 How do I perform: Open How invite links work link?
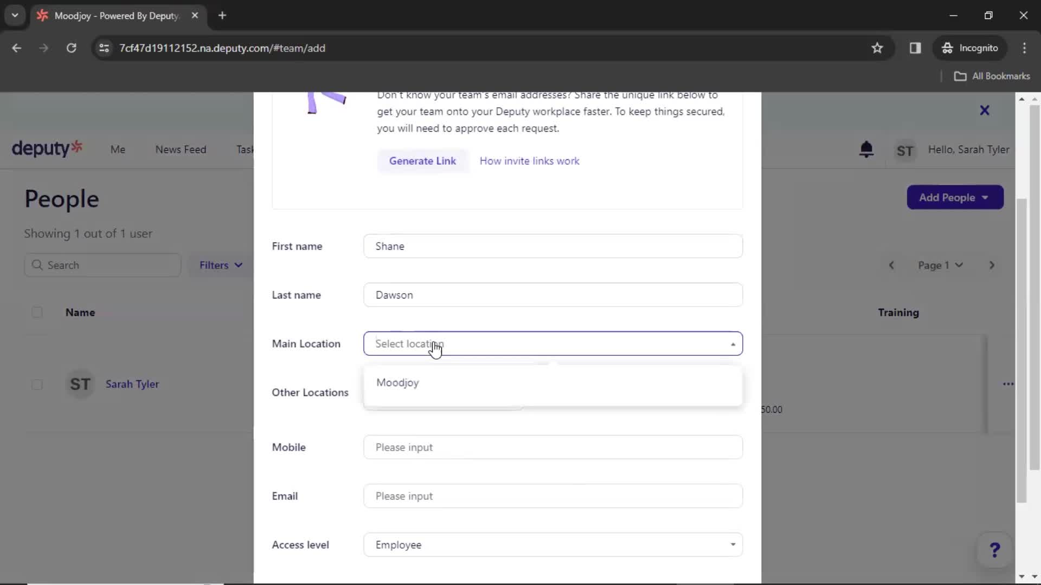(x=529, y=161)
